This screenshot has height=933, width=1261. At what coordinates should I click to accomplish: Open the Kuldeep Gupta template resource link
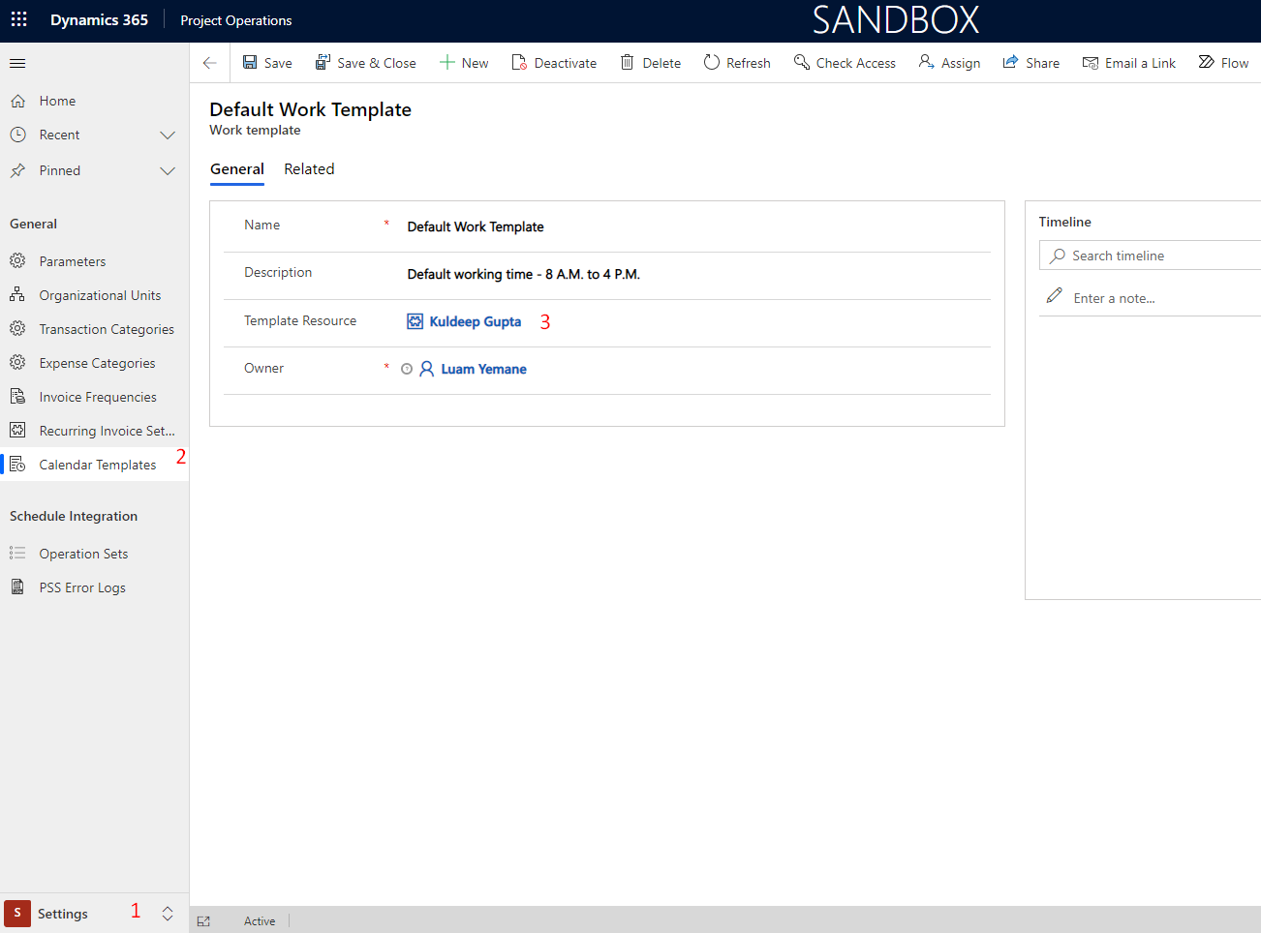(475, 322)
